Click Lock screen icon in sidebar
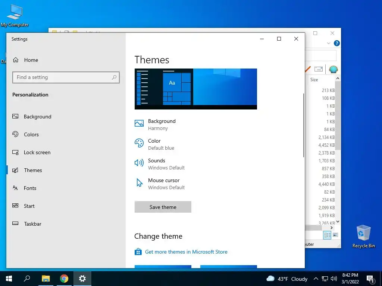The image size is (382, 286). click(x=15, y=152)
